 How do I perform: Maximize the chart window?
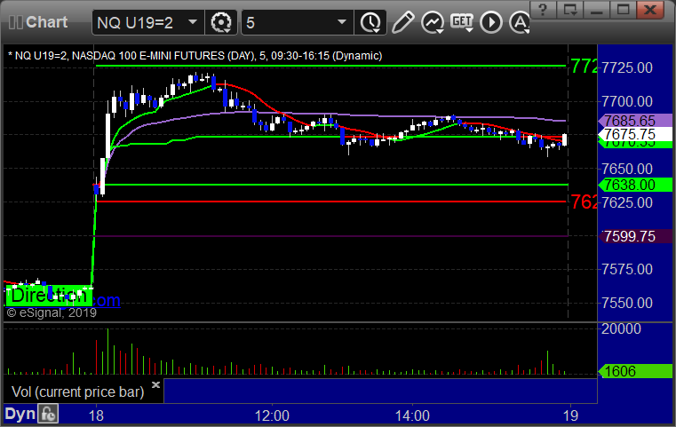click(623, 9)
